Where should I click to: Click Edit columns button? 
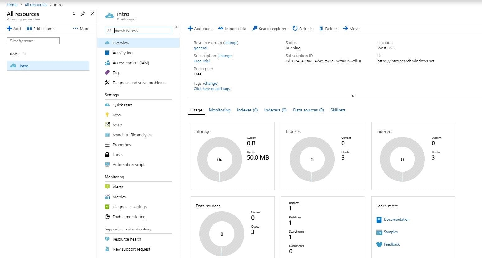tap(42, 29)
